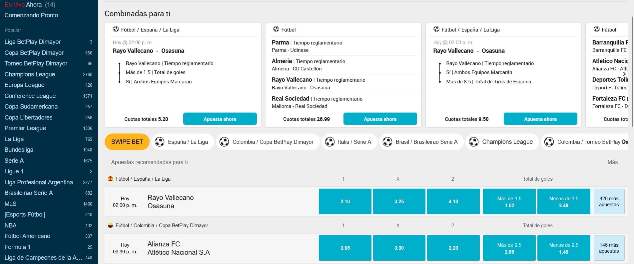Click the soccer ball icon on the Parma combinada card
Image resolution: width=634 pixels, height=264 pixels.
(x=276, y=29)
